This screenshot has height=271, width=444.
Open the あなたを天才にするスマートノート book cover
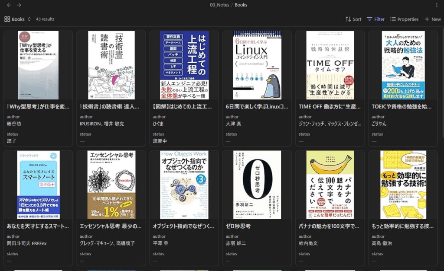tap(38, 185)
